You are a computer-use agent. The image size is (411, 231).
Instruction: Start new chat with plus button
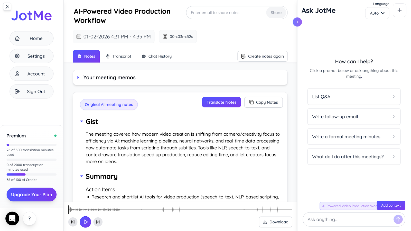click(x=399, y=10)
